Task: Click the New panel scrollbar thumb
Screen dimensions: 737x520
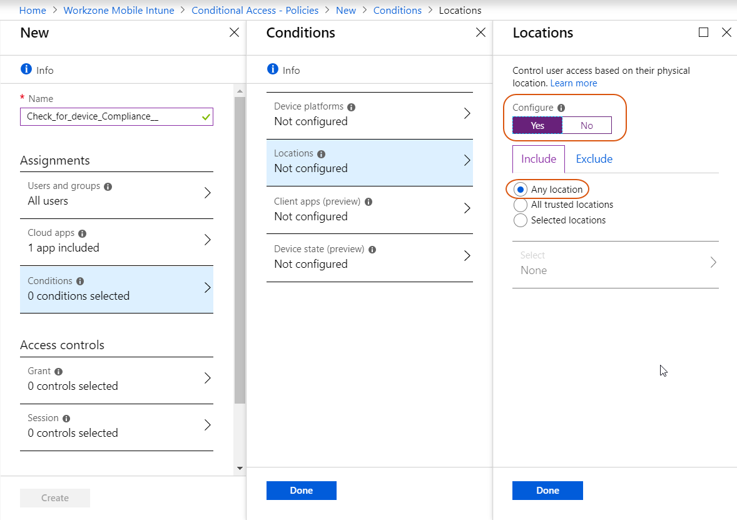Action: click(x=240, y=250)
